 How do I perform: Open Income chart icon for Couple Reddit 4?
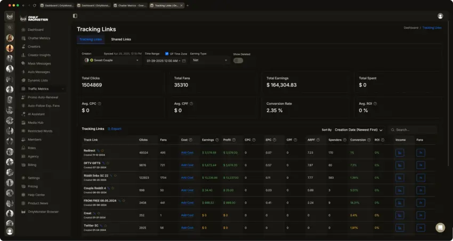tap(400, 190)
